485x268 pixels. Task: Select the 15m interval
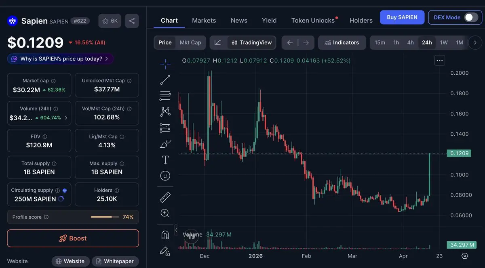380,42
